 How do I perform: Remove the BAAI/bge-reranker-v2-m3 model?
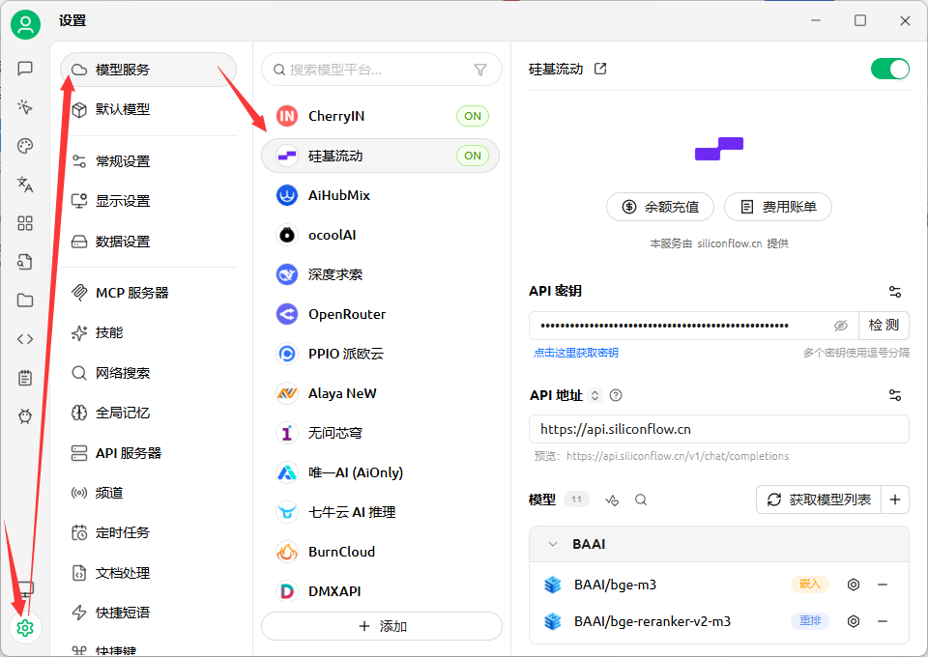tap(883, 621)
